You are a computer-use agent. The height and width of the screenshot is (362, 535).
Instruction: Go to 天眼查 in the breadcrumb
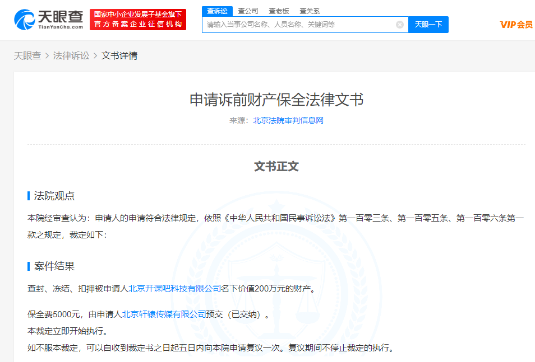[x=27, y=56]
